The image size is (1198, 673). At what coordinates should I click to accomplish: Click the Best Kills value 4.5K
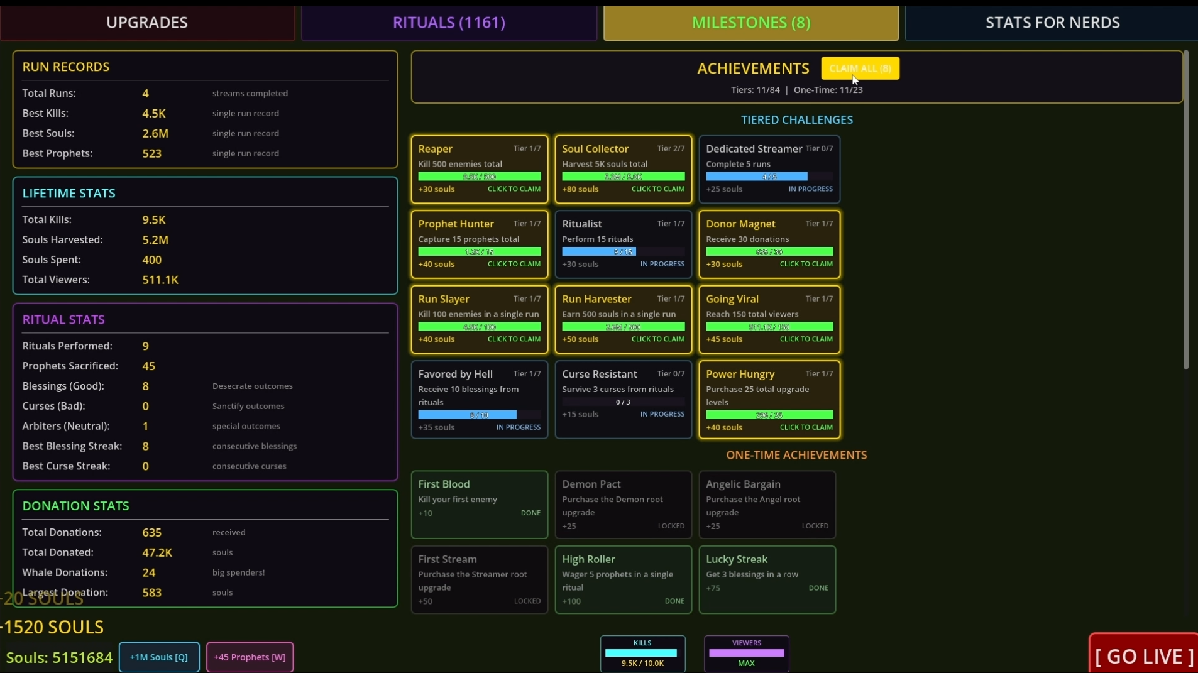tap(154, 113)
